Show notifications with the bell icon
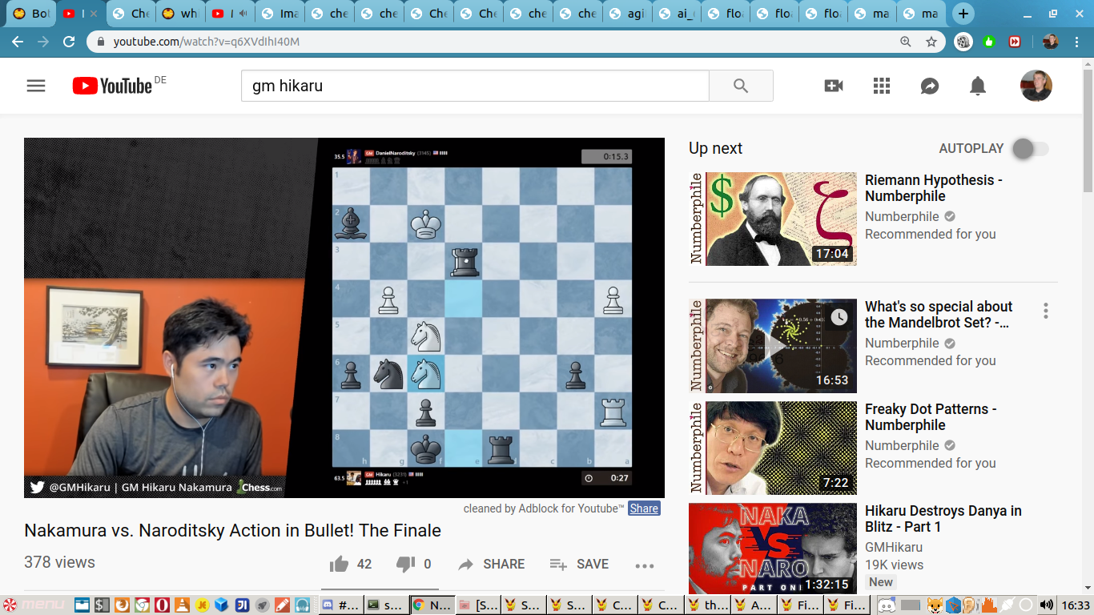 click(x=978, y=86)
